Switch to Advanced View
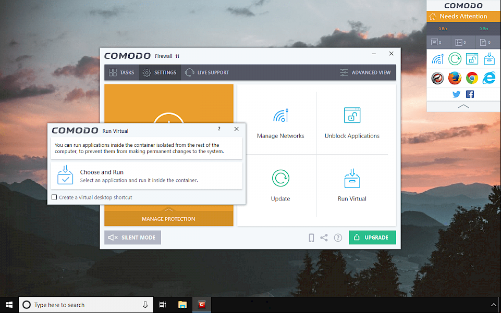The image size is (501, 313). pos(365,72)
